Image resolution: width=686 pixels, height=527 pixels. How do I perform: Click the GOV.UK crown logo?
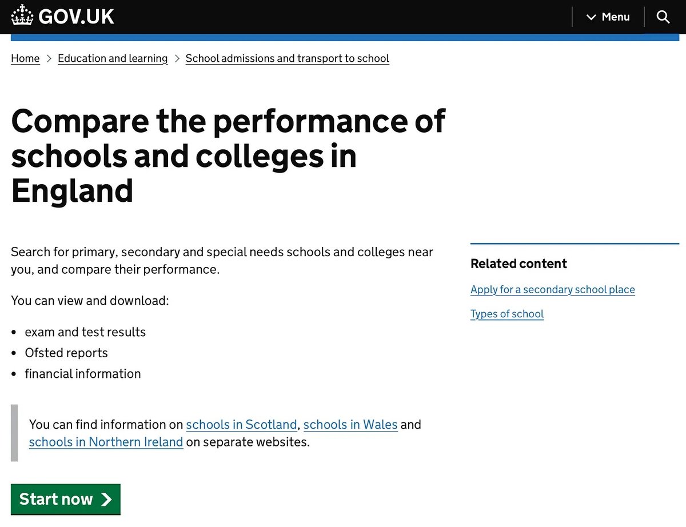pos(22,16)
